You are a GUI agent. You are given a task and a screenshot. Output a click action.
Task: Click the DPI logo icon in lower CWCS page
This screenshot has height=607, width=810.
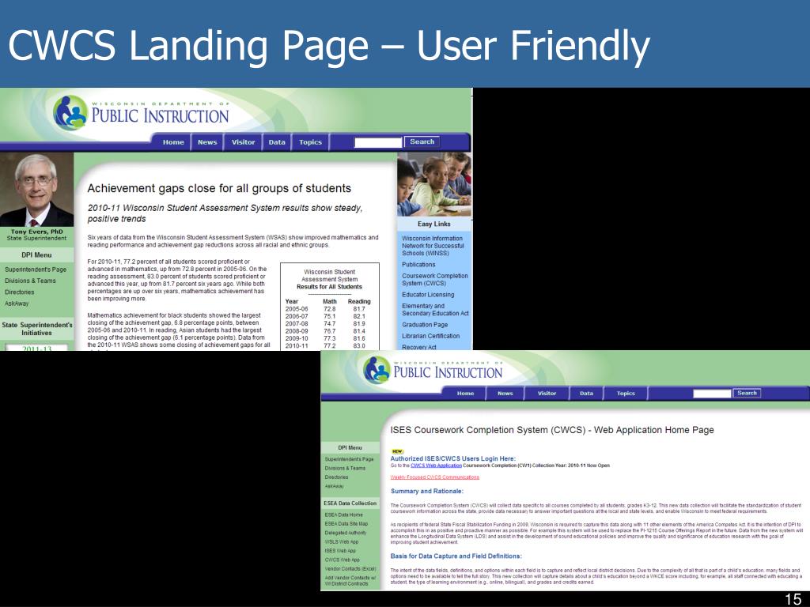pyautogui.click(x=377, y=369)
